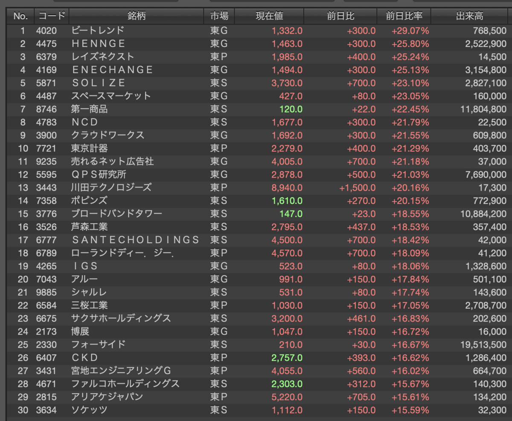
Task: Click サクサホールディングス stock name
Action: pos(121,318)
